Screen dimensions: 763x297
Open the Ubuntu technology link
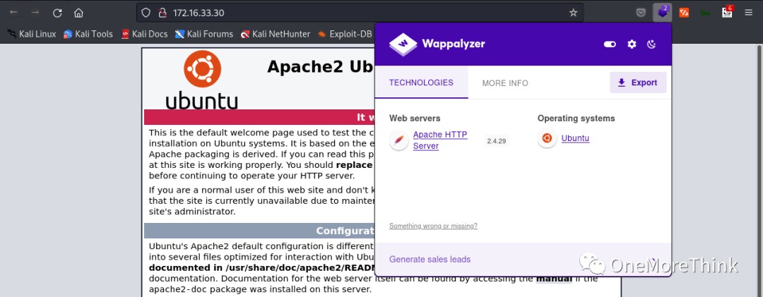[575, 138]
